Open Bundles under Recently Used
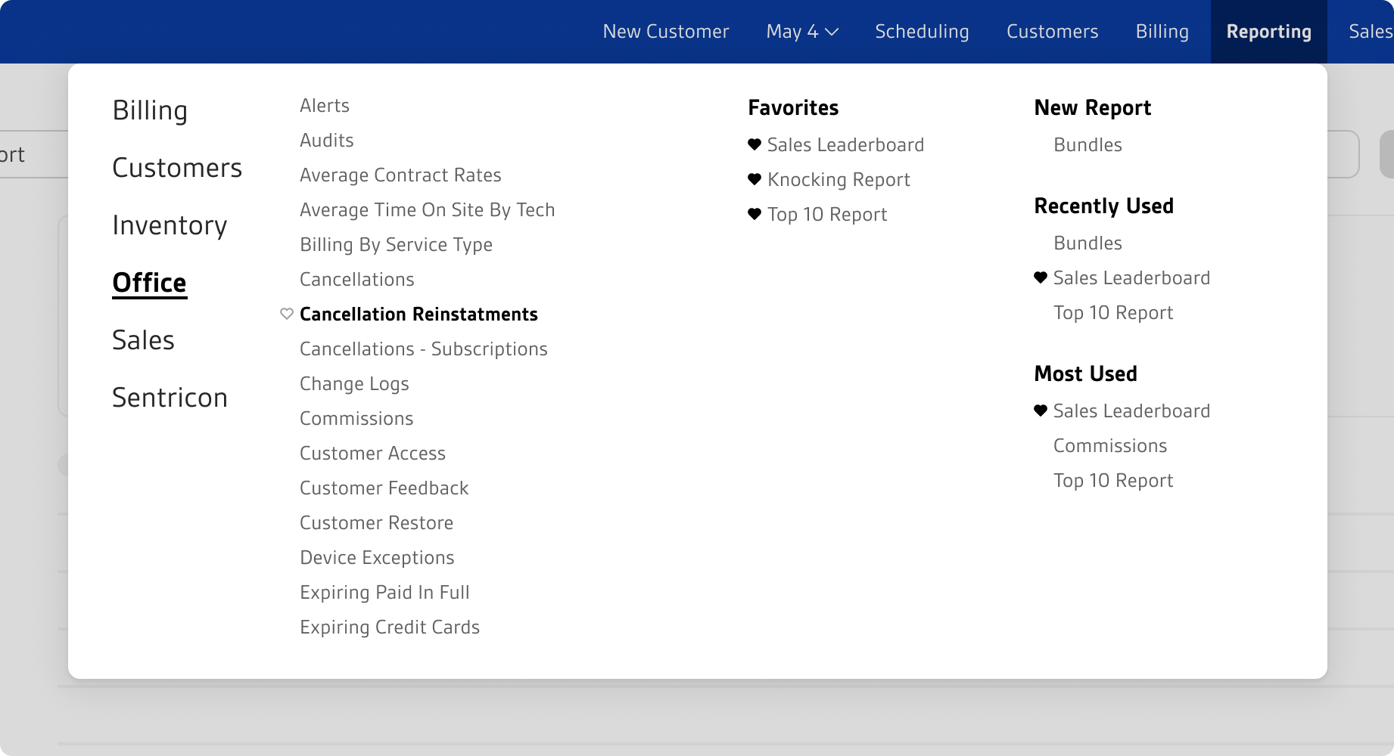The image size is (1394, 756). (1088, 243)
